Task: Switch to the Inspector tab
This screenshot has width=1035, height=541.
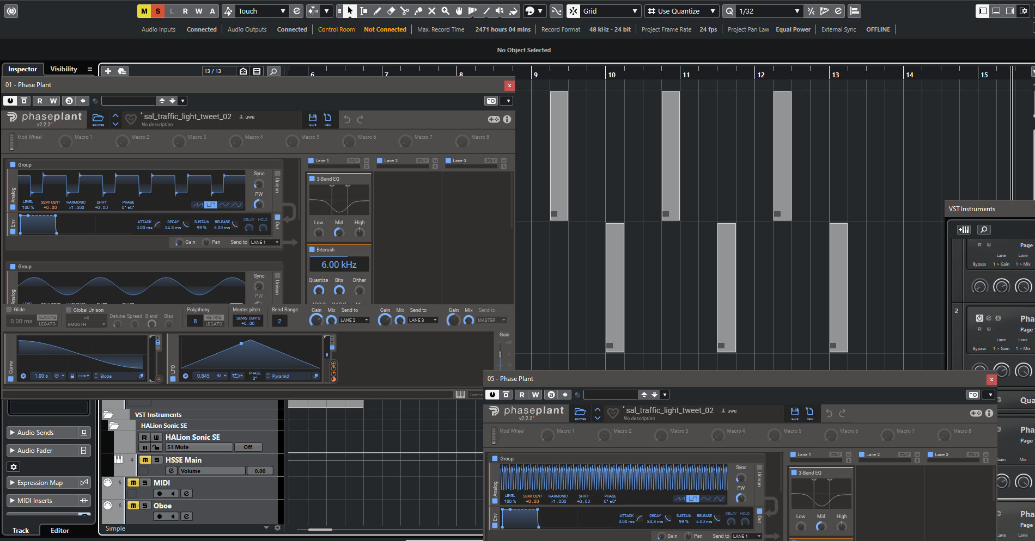Action: tap(22, 69)
